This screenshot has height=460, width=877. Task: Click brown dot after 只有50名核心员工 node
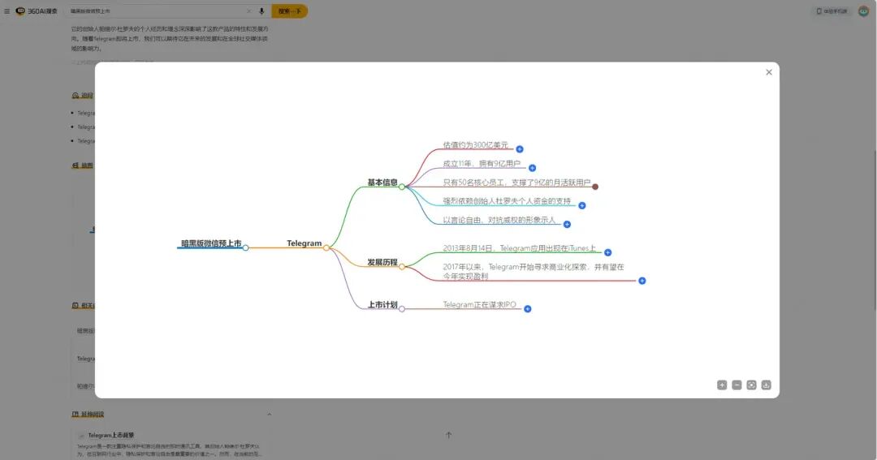click(x=595, y=187)
